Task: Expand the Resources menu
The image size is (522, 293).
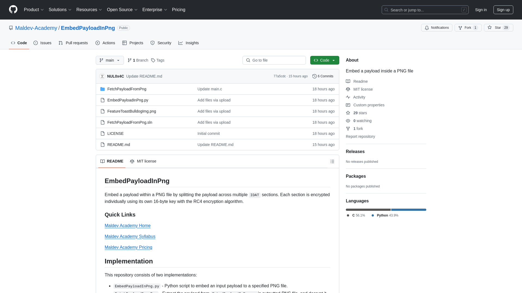Action: [x=89, y=10]
